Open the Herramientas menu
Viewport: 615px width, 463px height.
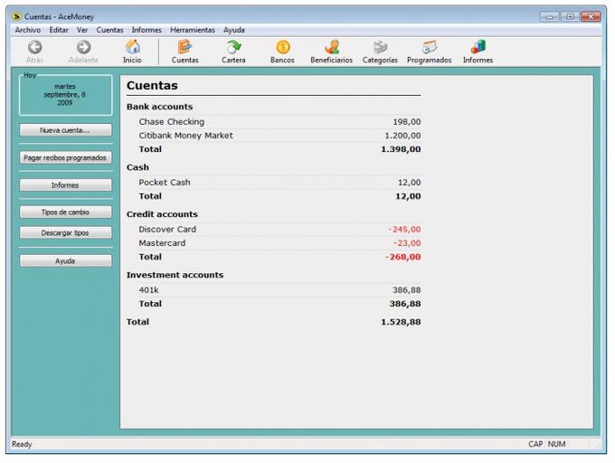192,30
